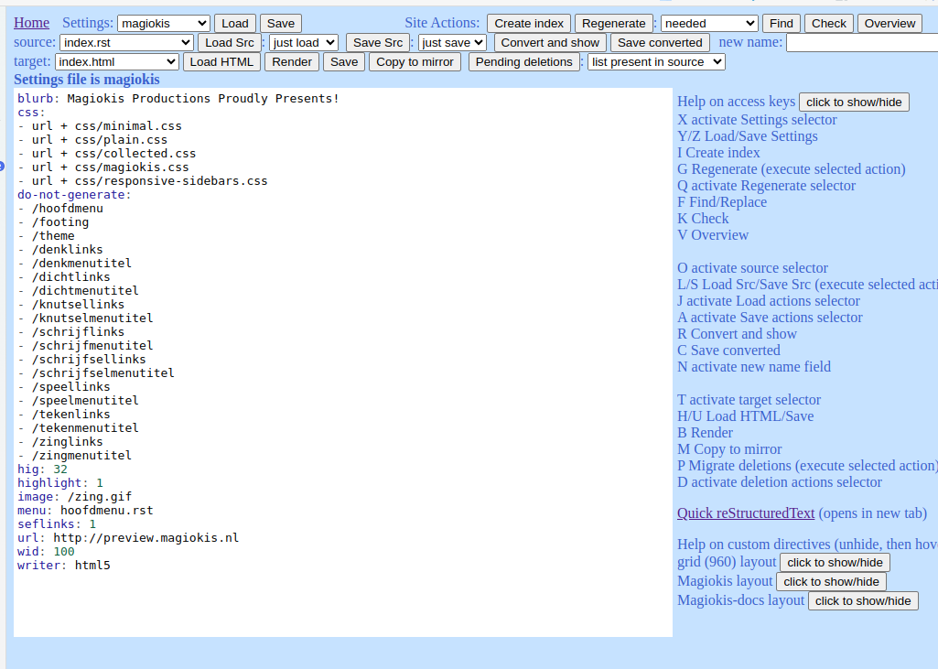
Task: Click the Load HTML button
Action: tap(221, 61)
